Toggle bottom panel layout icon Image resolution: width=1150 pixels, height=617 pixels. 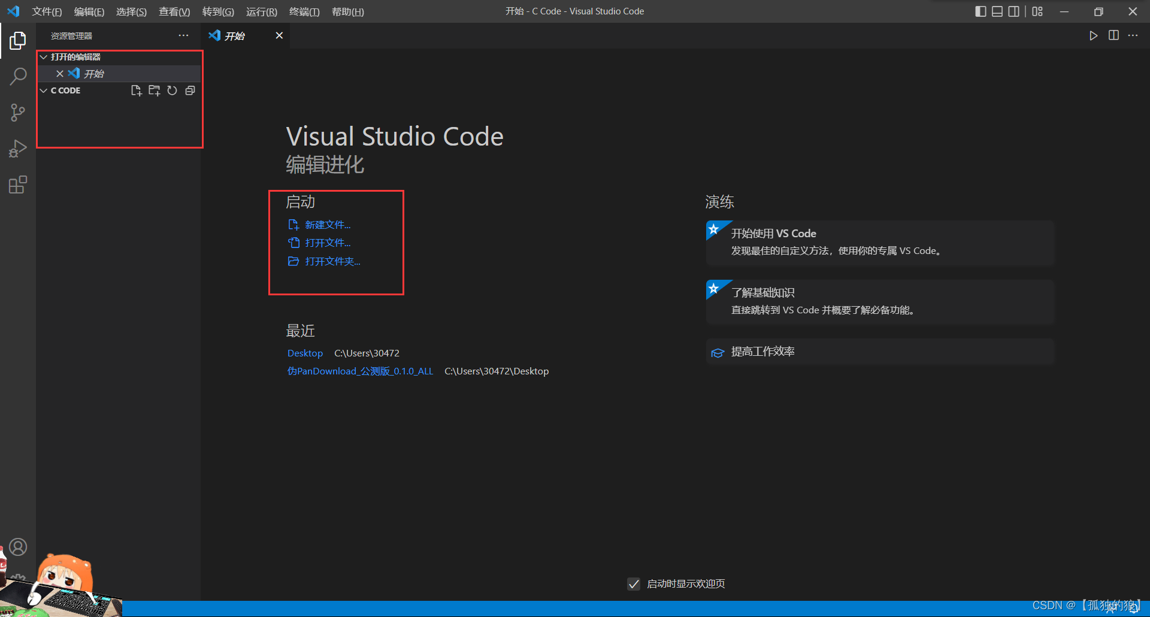997,11
